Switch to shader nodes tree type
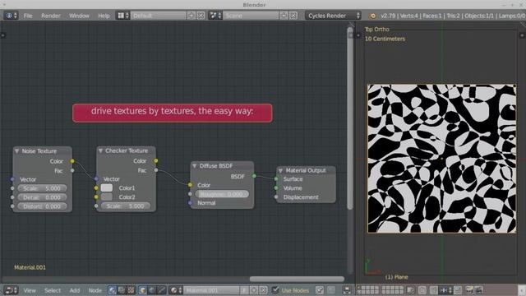Image resolution: width=526 pixels, height=296 pixels. [113, 290]
